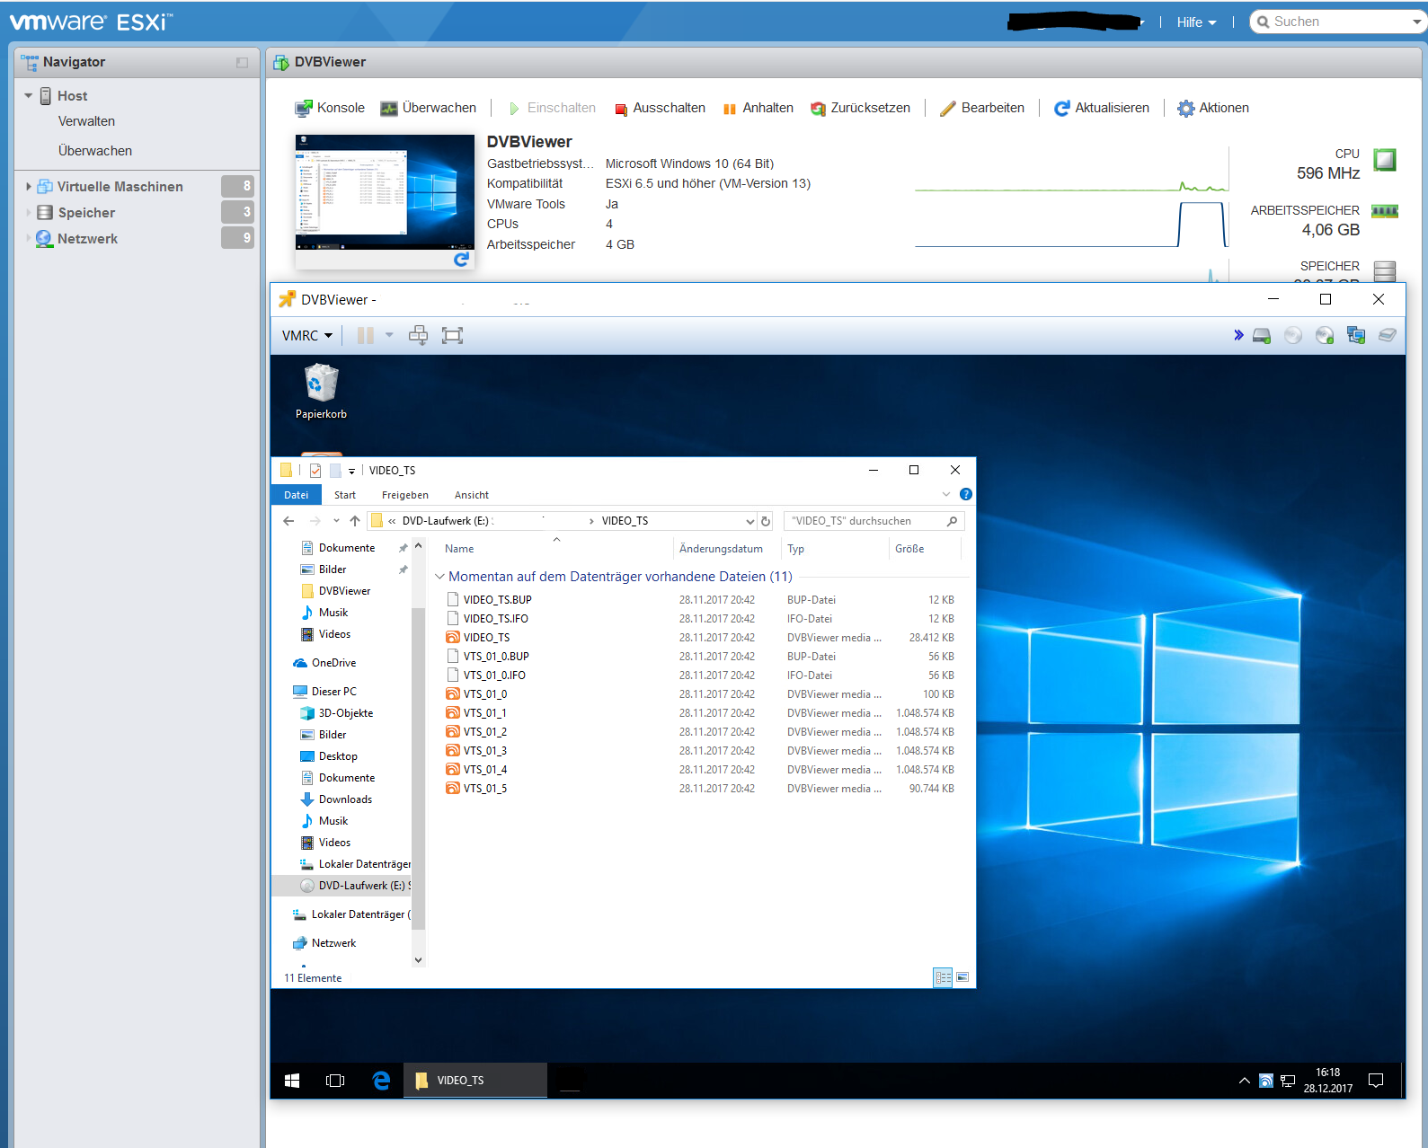The image size is (1428, 1148).
Task: Select Verwalten under Host
Action: click(86, 121)
